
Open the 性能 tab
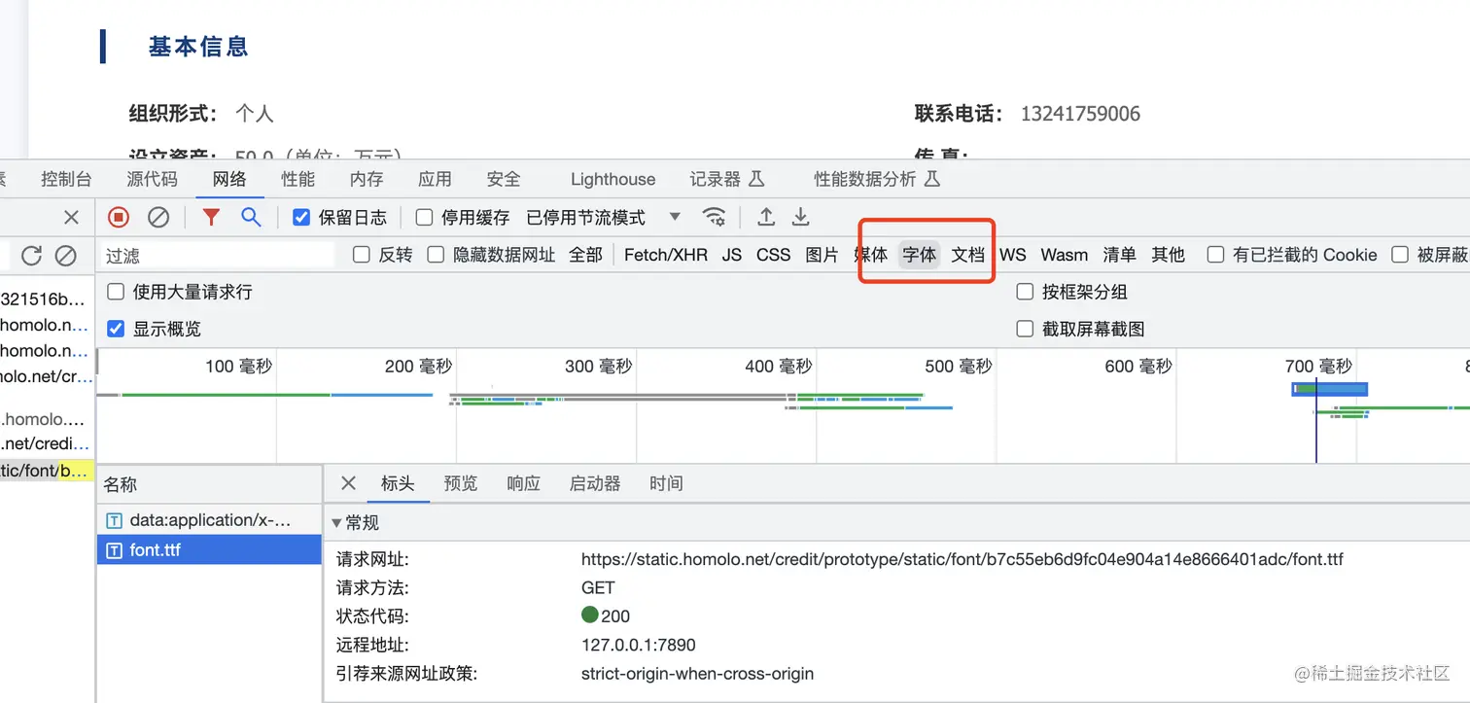click(298, 179)
